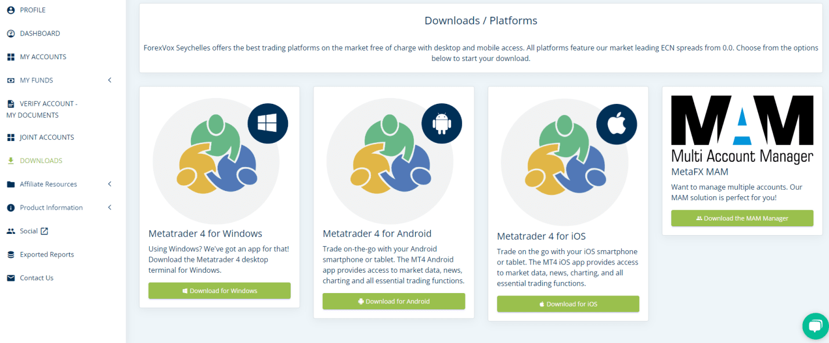The image size is (829, 343).
Task: Click the Android robot badge
Action: coord(442,123)
